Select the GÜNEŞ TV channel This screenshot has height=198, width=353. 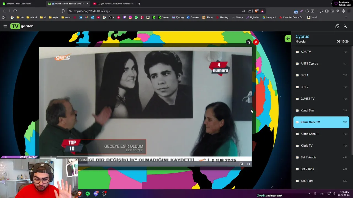pyautogui.click(x=321, y=99)
